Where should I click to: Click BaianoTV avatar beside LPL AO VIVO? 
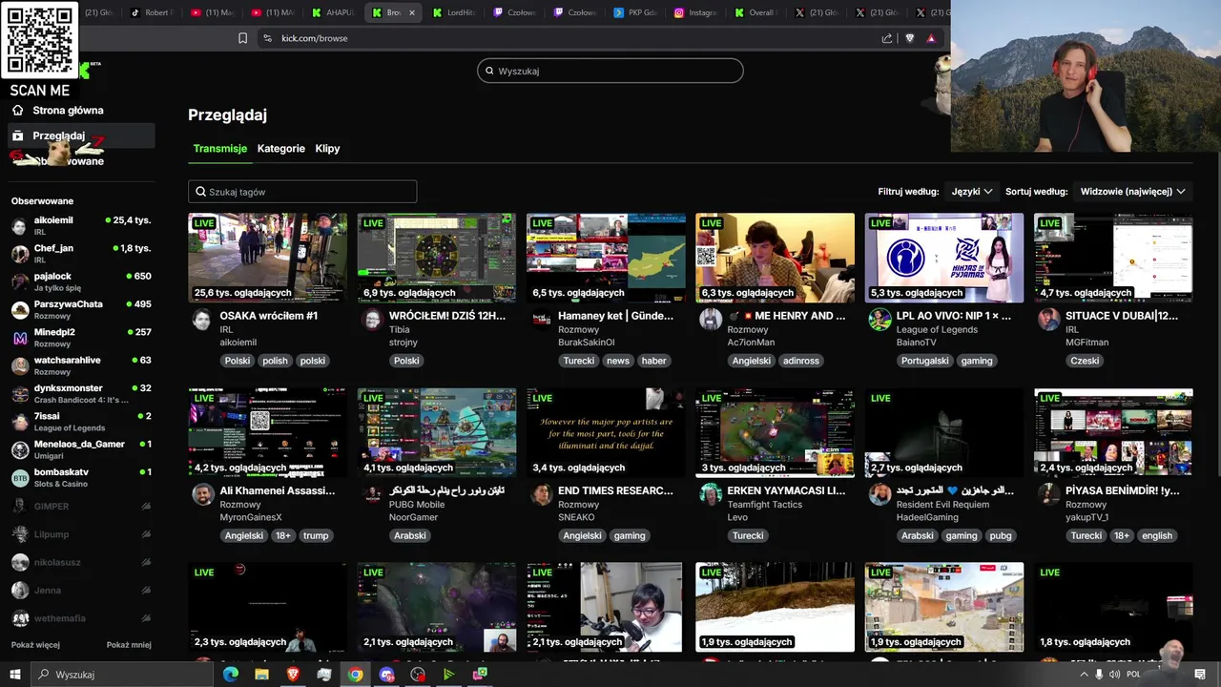tap(880, 320)
